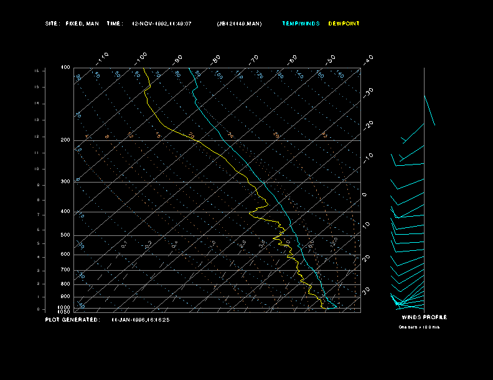Click the "-90" top temperature axis label
Viewport: 493px width, 380px height.
[x=177, y=60]
